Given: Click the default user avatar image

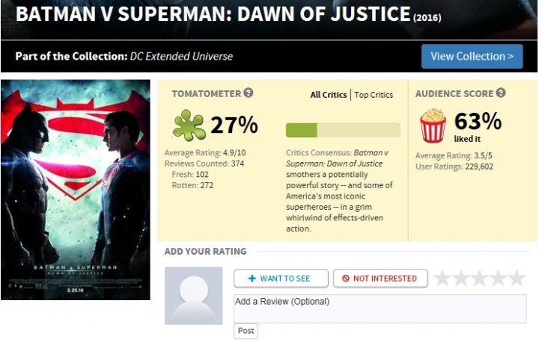Looking at the screenshot, I should tap(194, 296).
